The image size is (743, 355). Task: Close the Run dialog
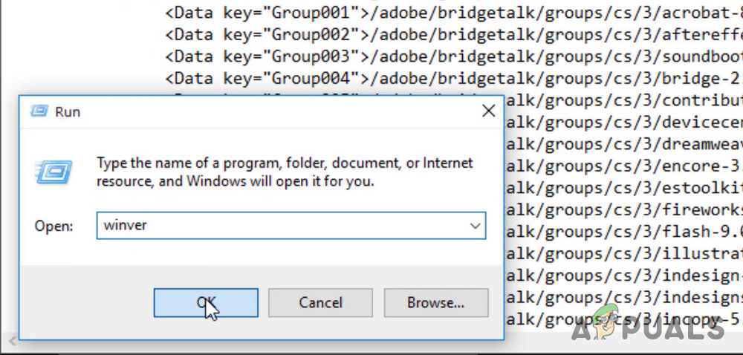pyautogui.click(x=488, y=111)
